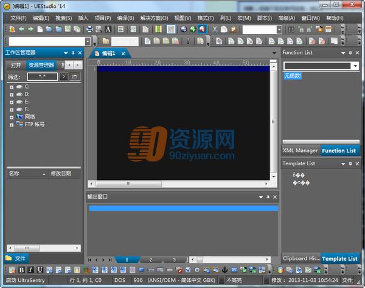
Task: Click the Italic 'I' icon in bottom toolbar
Action: coord(30,270)
